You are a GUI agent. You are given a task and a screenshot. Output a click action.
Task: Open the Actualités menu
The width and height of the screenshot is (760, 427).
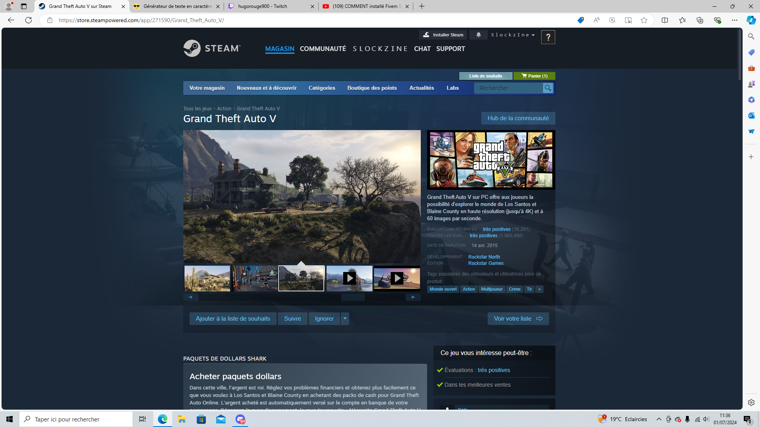click(x=422, y=88)
